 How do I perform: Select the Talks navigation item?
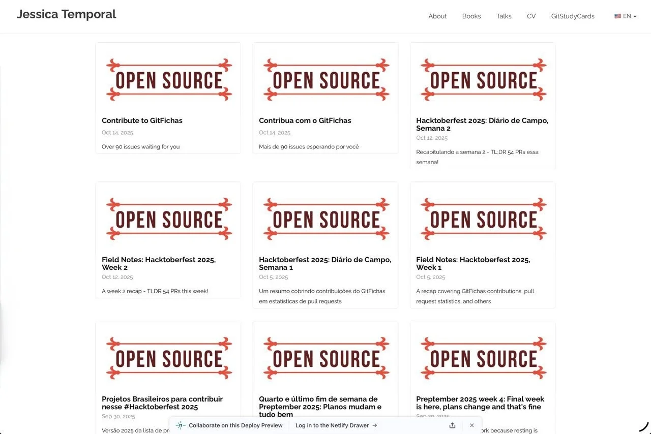coord(504,16)
